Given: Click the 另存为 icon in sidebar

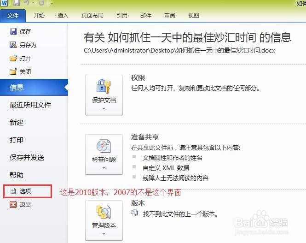Looking at the screenshot, I should [x=13, y=45].
